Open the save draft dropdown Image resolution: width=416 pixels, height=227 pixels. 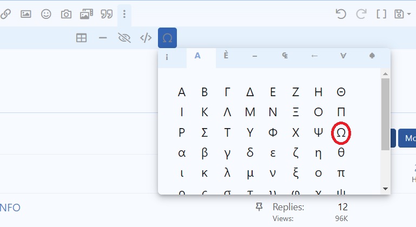(x=402, y=14)
